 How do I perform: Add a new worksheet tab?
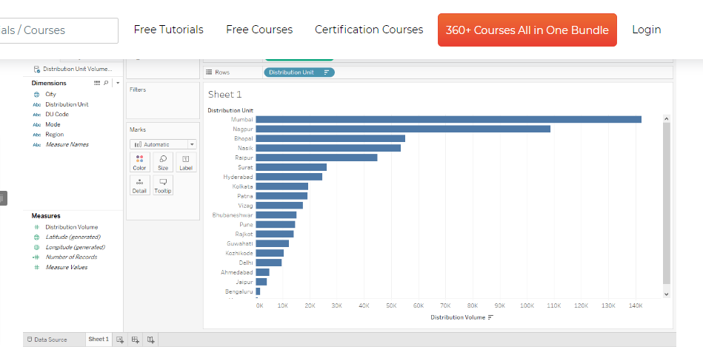click(x=120, y=340)
